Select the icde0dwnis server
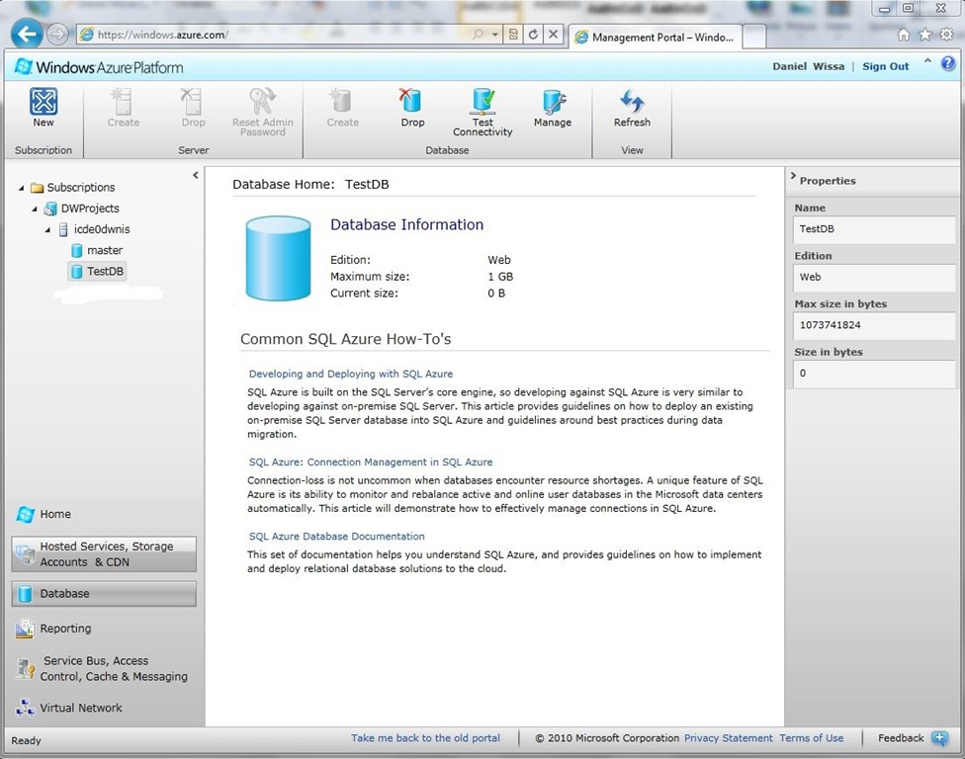 tap(94, 229)
